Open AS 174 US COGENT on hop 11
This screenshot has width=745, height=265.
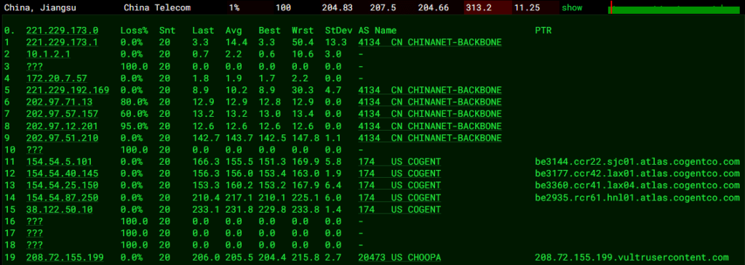(399, 162)
